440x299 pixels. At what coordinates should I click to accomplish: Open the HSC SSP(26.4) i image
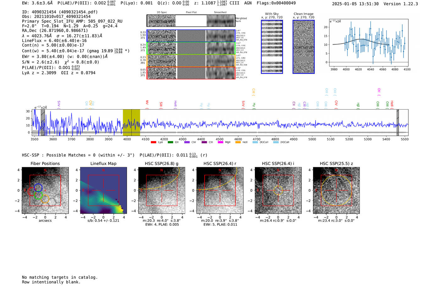[278, 190]
